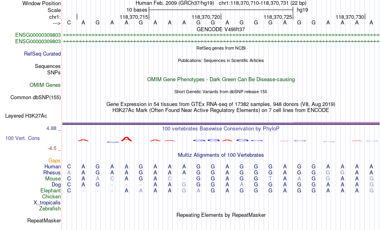Click the Basewise Conservation by PhyloP title
380x230 pixels.
point(221,129)
